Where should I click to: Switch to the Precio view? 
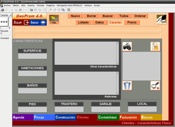coord(132,22)
